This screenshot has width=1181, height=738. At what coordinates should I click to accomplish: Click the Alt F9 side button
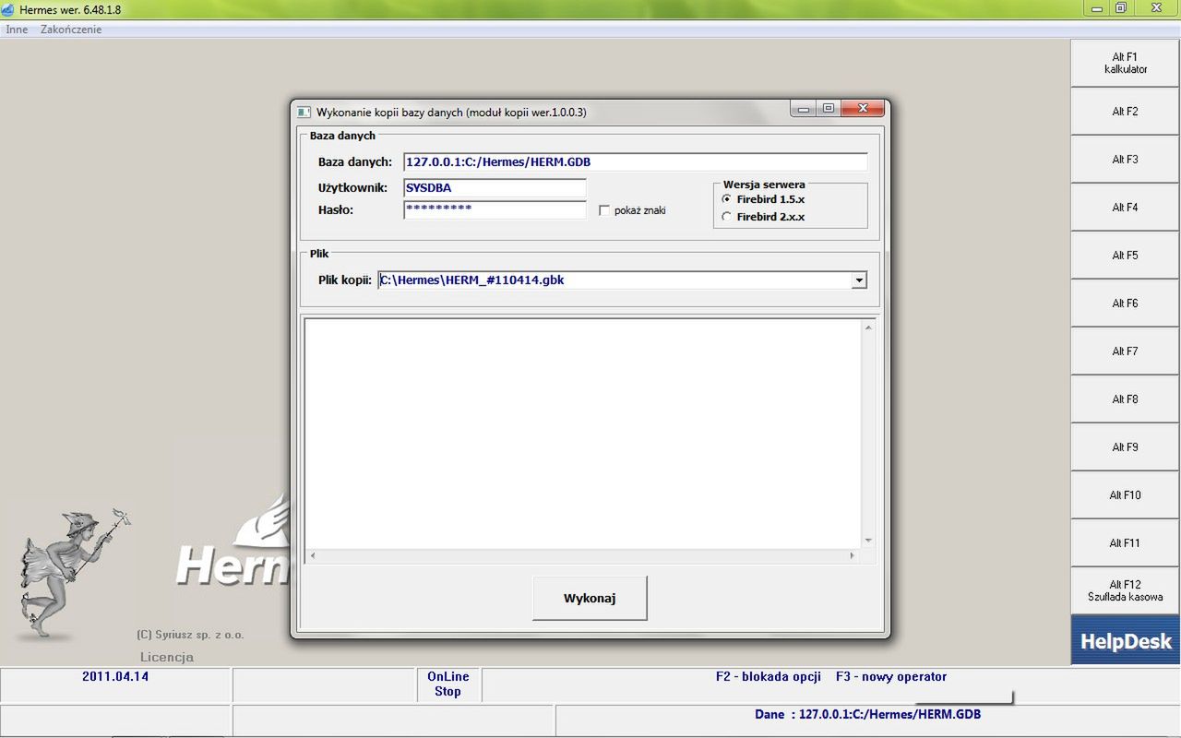tap(1126, 447)
